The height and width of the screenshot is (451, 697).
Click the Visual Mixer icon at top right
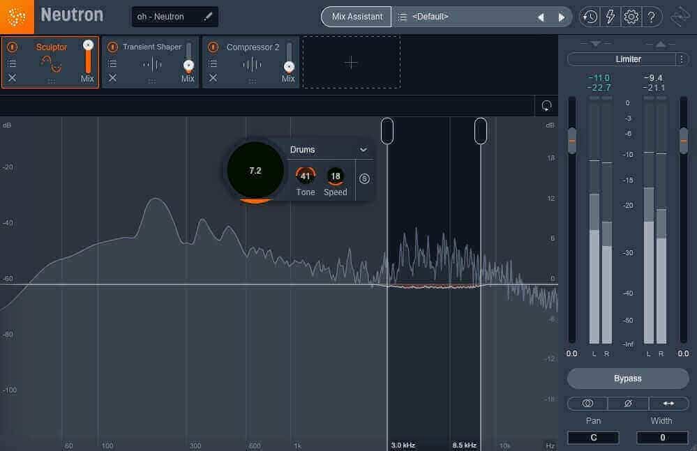680,17
